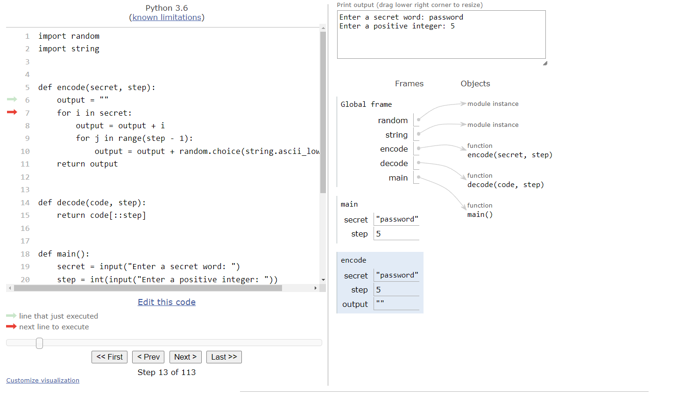
Task: Click the Objects column header
Action: coord(475,83)
